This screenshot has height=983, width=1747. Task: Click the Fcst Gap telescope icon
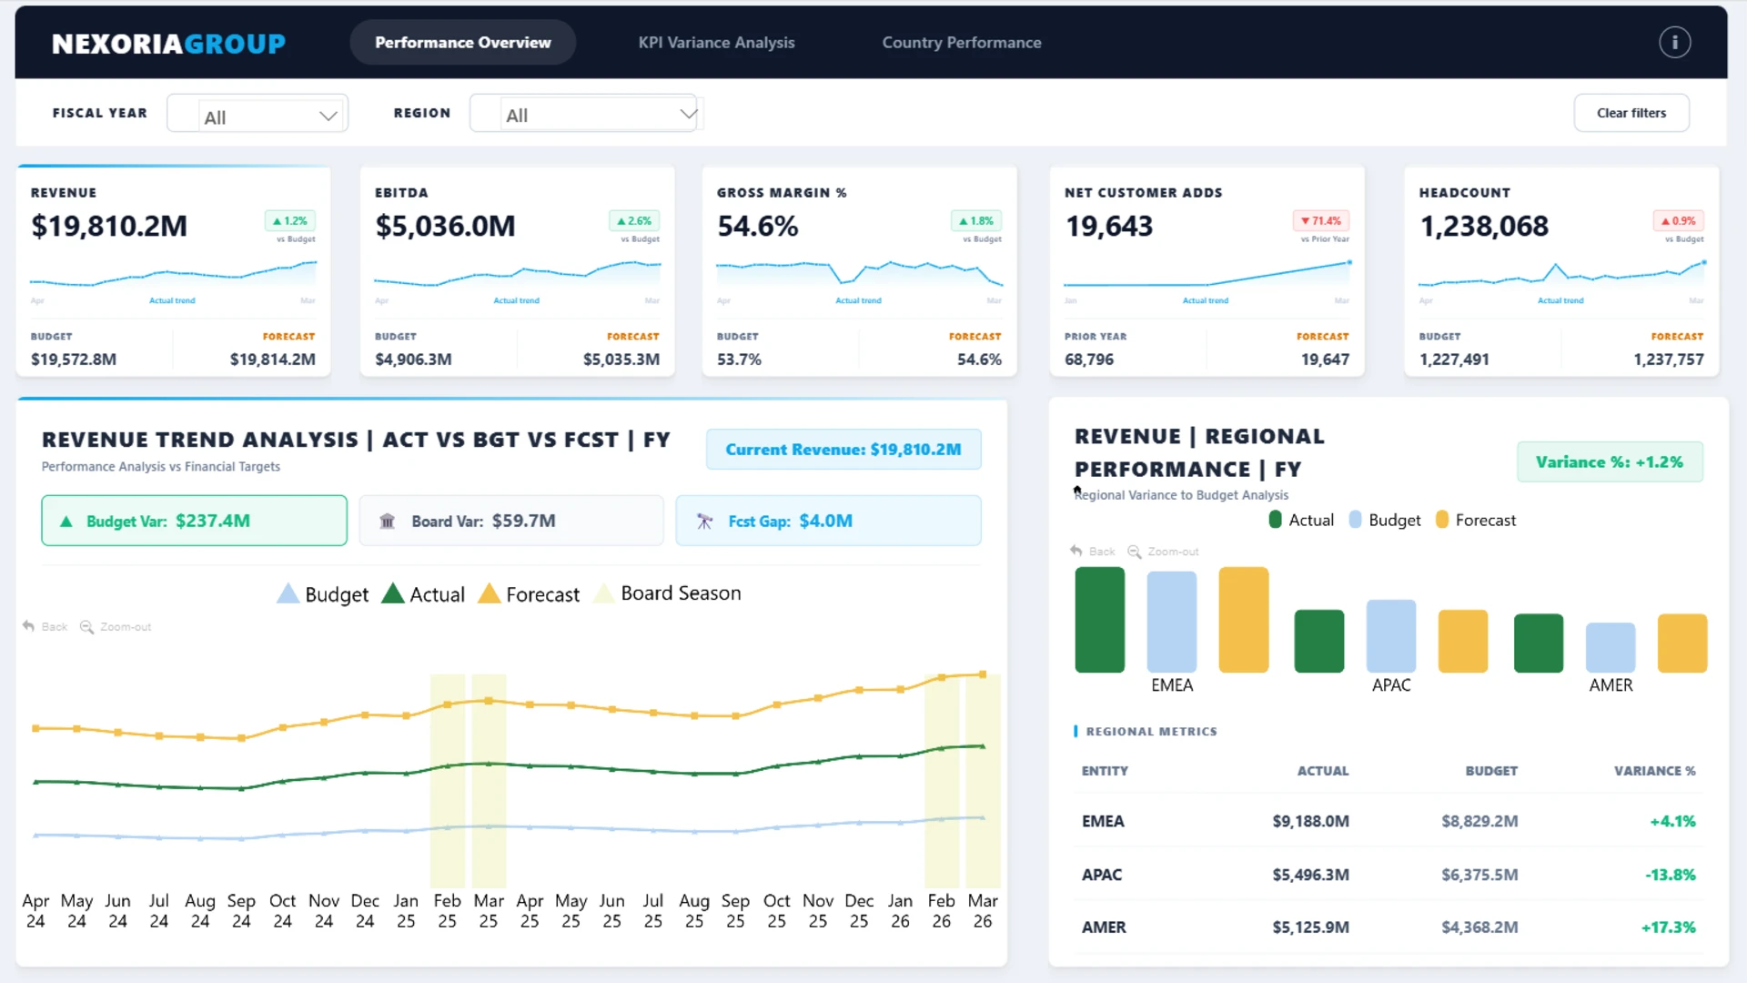(x=704, y=521)
